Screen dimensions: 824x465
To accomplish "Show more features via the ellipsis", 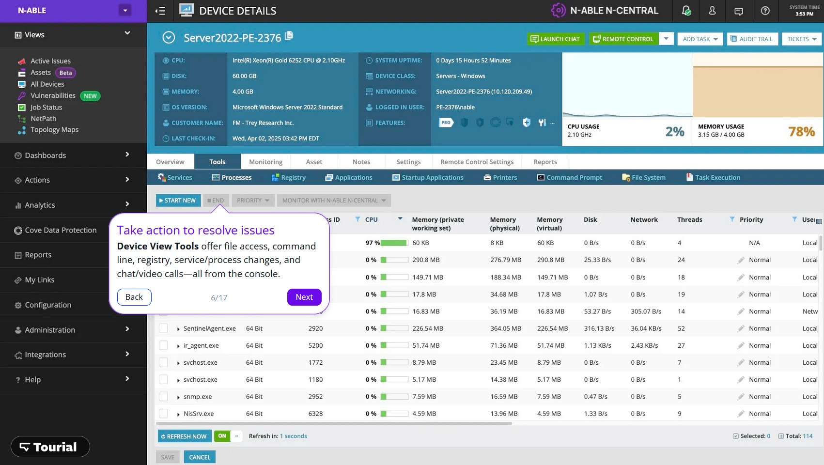I will (552, 123).
